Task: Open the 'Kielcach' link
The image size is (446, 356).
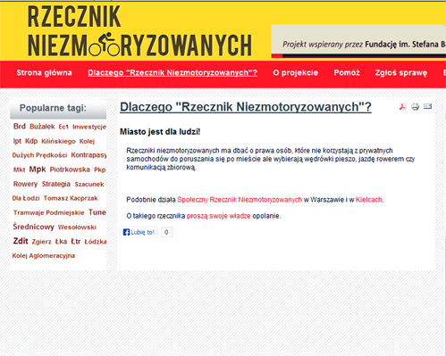Action: (x=369, y=200)
